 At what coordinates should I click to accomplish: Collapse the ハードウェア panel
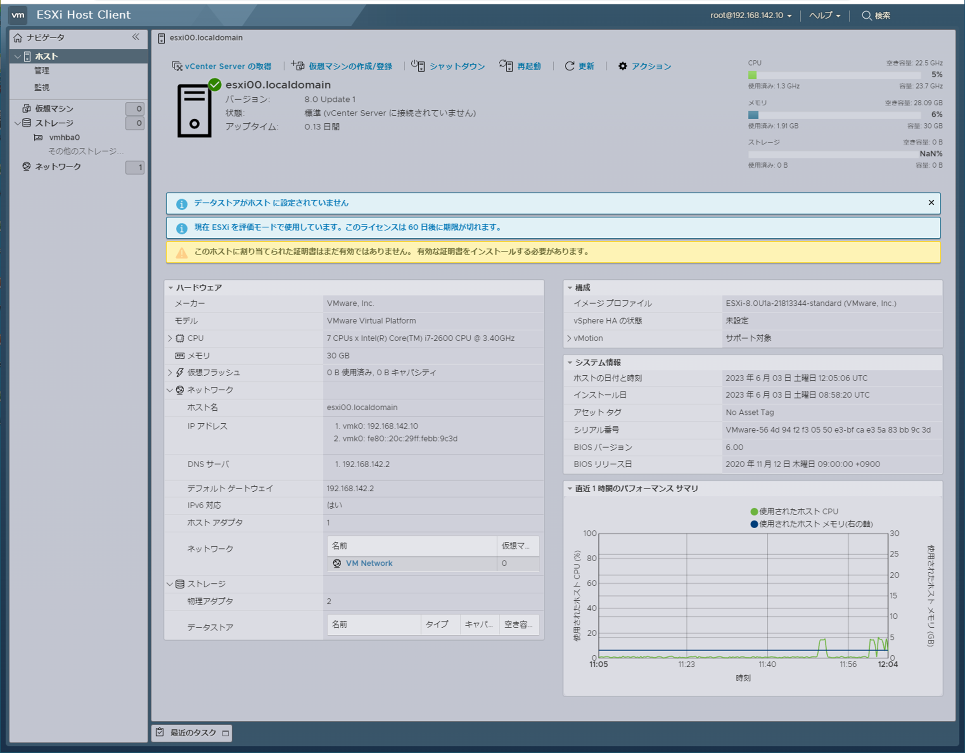170,288
